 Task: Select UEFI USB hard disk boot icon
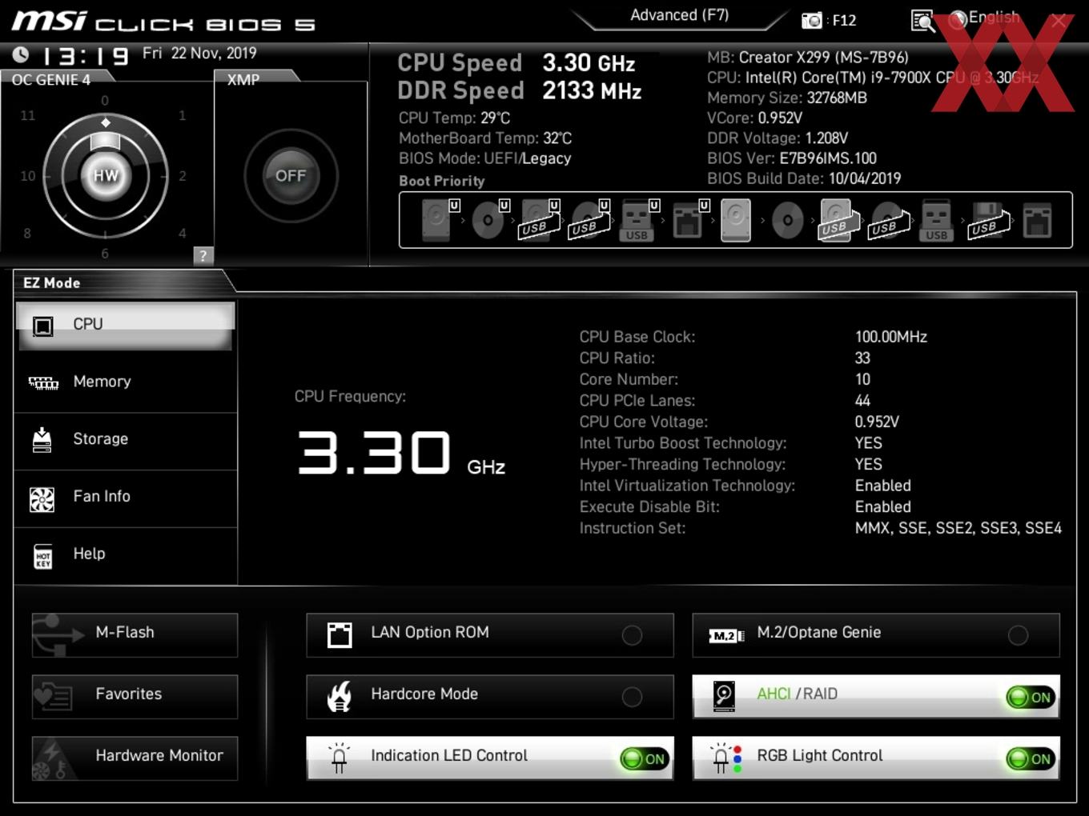pos(539,220)
